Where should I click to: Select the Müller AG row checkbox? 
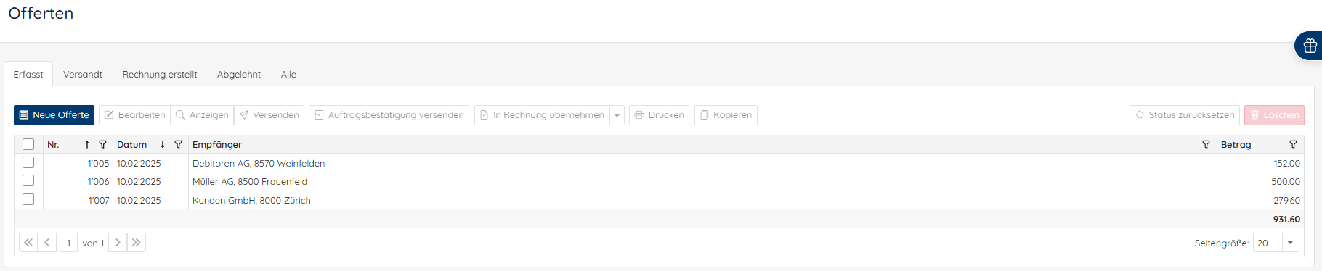(28, 180)
